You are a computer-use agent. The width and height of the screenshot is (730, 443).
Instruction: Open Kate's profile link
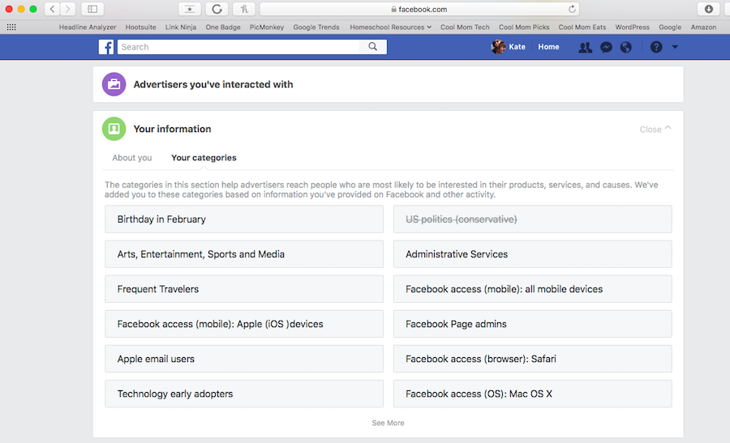tap(517, 47)
